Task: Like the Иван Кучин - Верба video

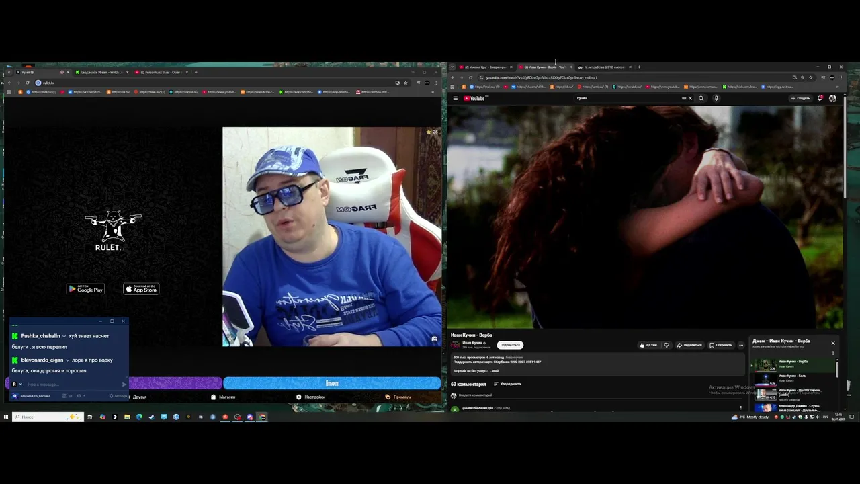Action: [x=648, y=345]
